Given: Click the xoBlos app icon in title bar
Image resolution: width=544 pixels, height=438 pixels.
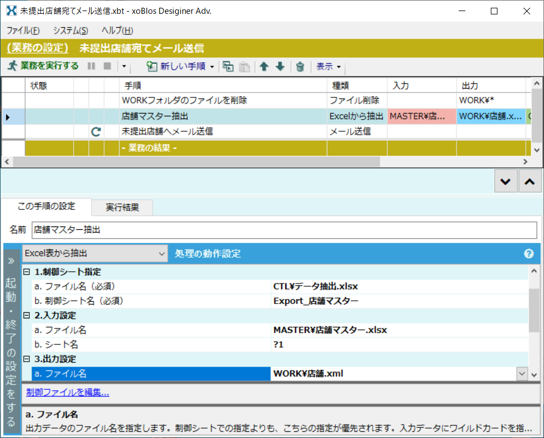Looking at the screenshot, I should pyautogui.click(x=12, y=11).
